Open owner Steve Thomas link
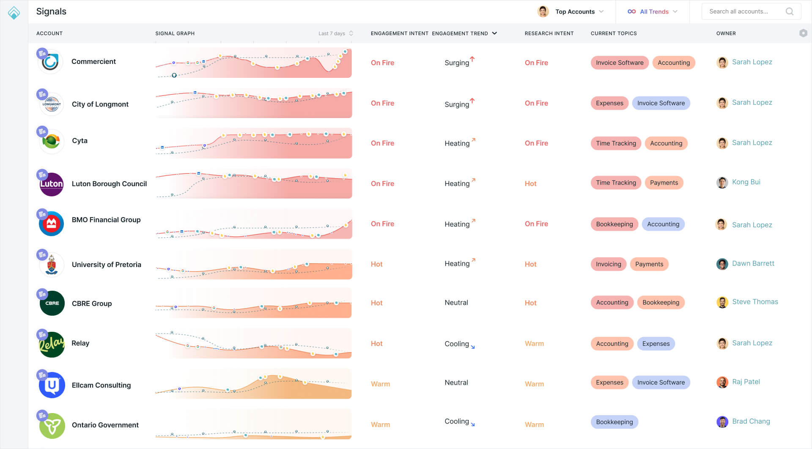Screen dimensions: 812x449 755,302
